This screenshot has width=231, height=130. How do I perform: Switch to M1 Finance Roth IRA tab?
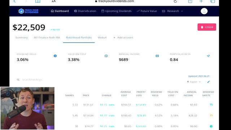[x=47, y=38]
